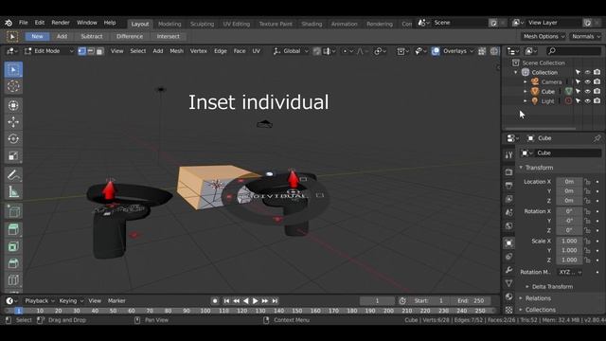Viewport: 606px width, 341px height.
Task: Click the End frame 250 field
Action: tap(471, 301)
